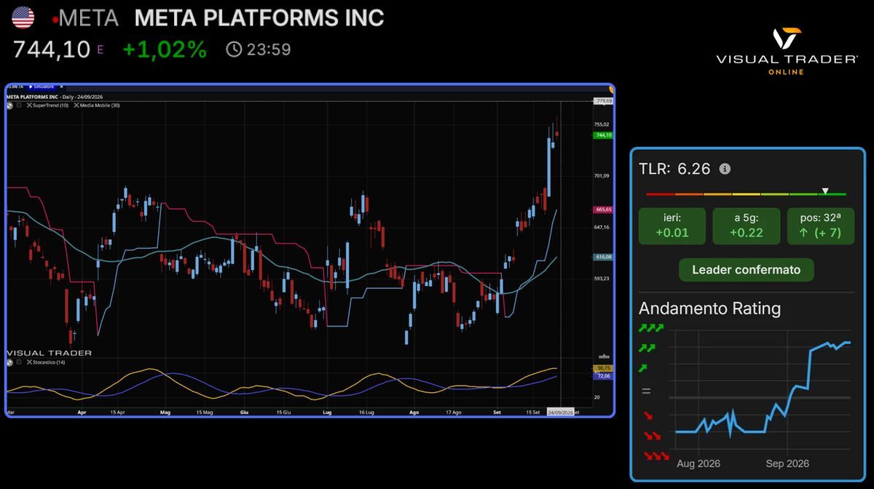The width and height of the screenshot is (874, 489).
Task: Click the Mag month label on the time axis
Action: coord(165,412)
